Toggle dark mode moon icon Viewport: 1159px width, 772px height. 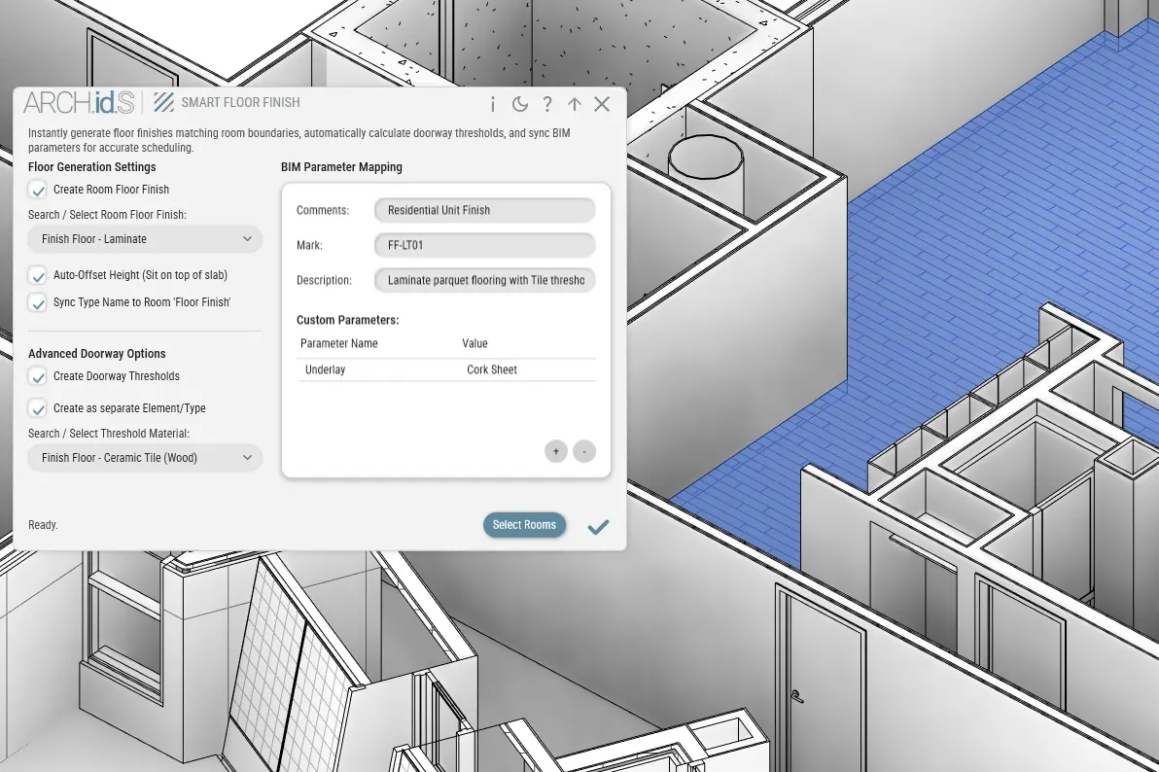520,104
